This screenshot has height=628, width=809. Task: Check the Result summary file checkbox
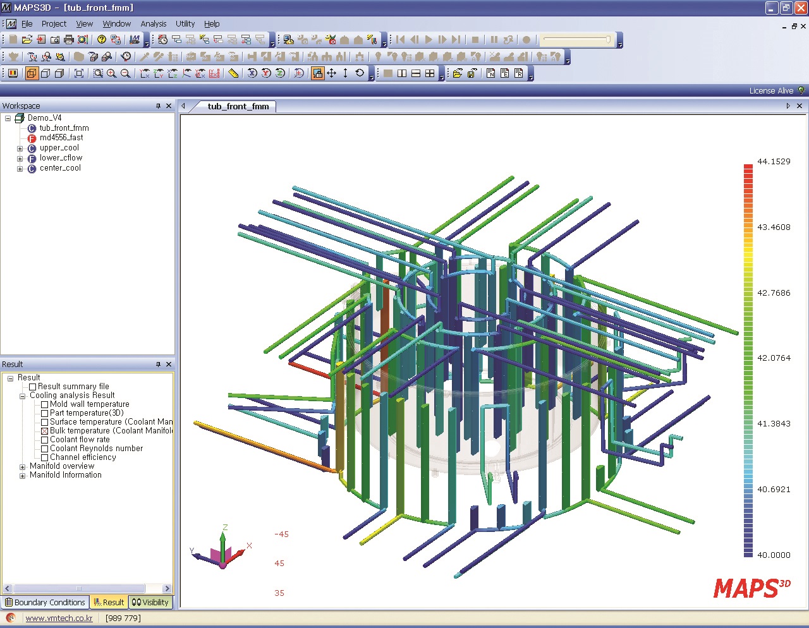coord(33,387)
